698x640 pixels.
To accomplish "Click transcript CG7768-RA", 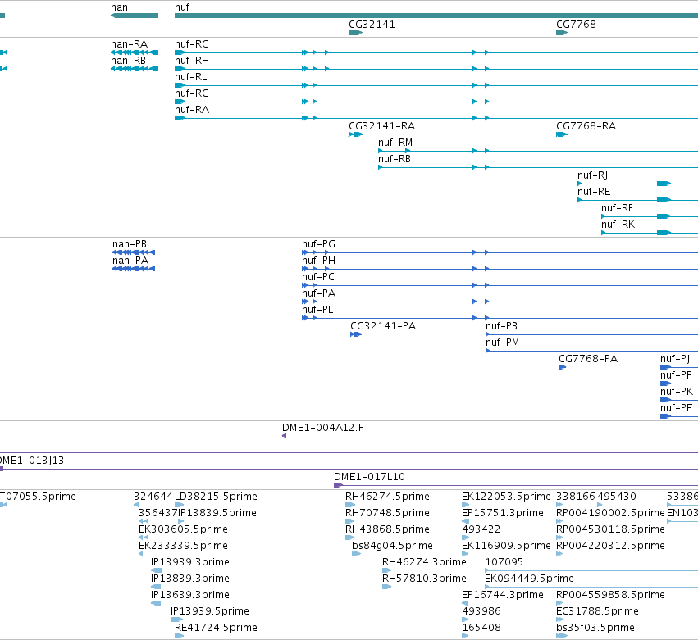I will [586, 126].
